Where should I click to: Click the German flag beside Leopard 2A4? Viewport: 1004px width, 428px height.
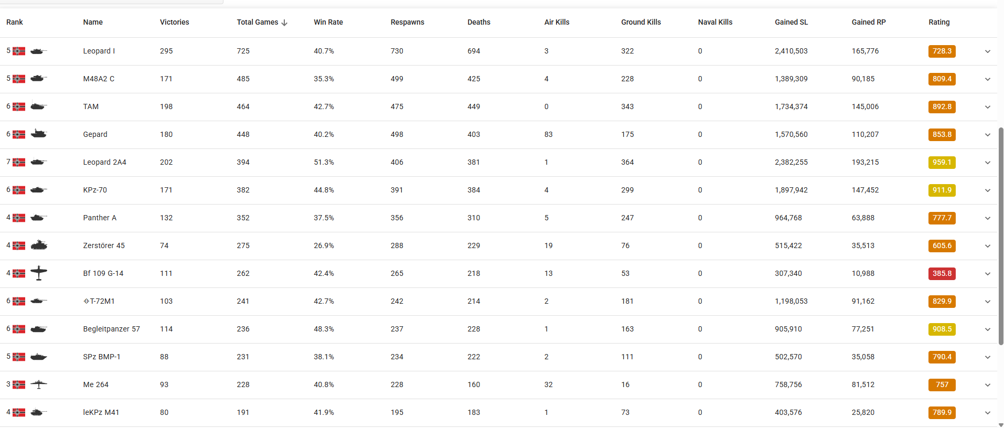pos(19,162)
